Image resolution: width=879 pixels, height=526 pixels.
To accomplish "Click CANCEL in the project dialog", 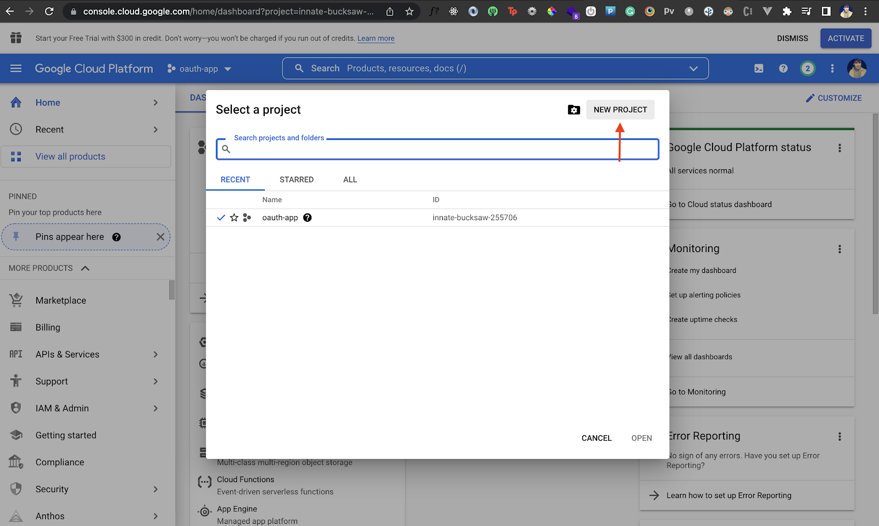I will pyautogui.click(x=597, y=438).
